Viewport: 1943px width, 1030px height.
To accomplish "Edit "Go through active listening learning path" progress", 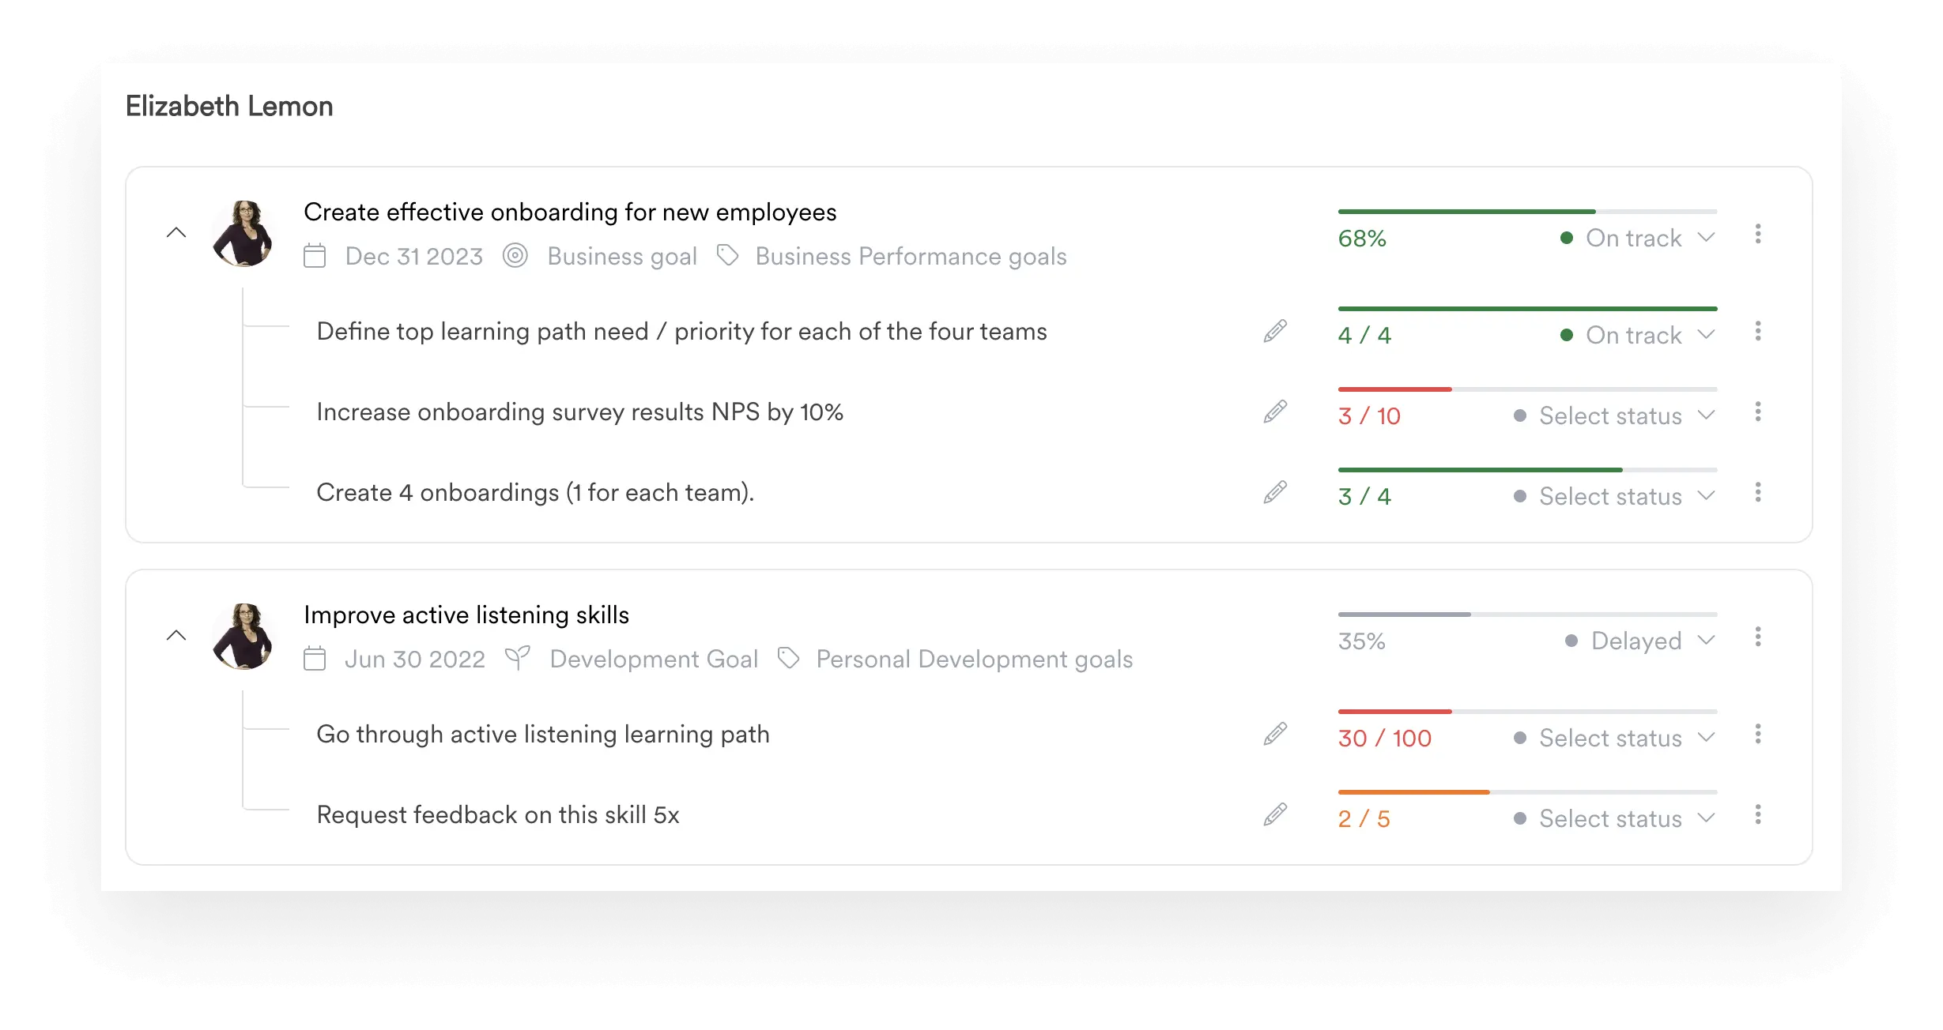I will tap(1274, 735).
